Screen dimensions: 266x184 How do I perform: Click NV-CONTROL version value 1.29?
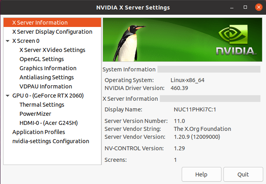pos(179,148)
